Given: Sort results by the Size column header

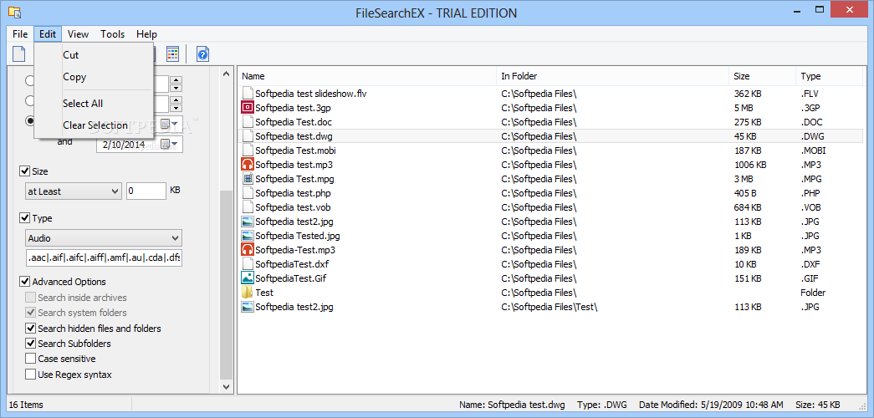Looking at the screenshot, I should (763, 76).
